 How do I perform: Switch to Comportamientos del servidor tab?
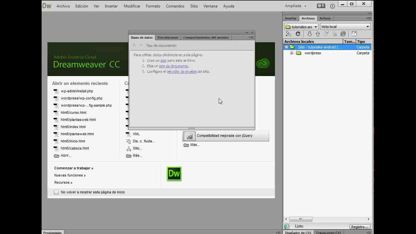(206, 37)
